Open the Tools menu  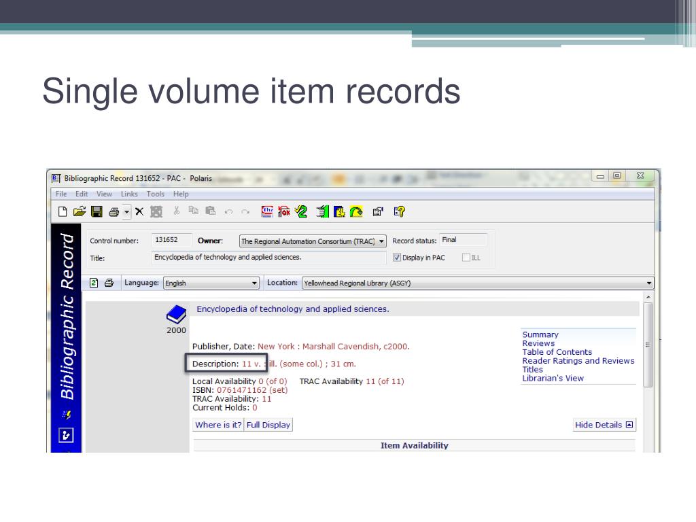click(x=156, y=194)
